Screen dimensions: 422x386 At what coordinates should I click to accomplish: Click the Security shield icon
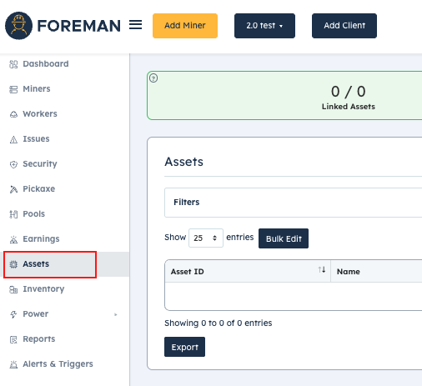point(13,164)
